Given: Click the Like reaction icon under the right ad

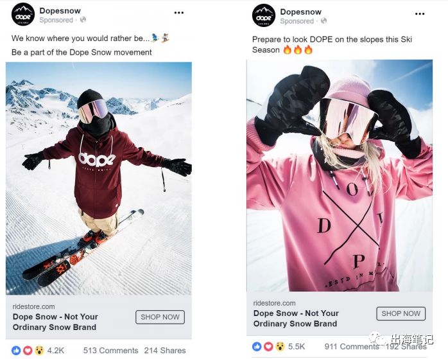Looking at the screenshot, I should point(257,346).
